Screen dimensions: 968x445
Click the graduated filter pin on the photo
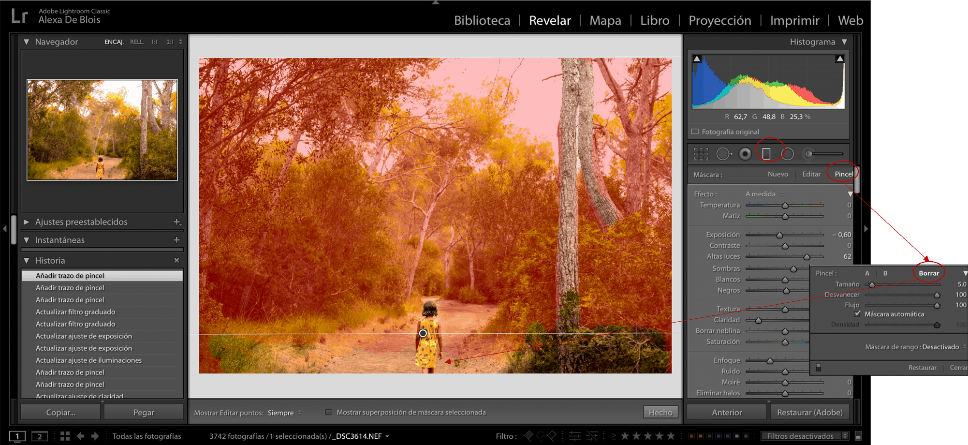click(423, 333)
